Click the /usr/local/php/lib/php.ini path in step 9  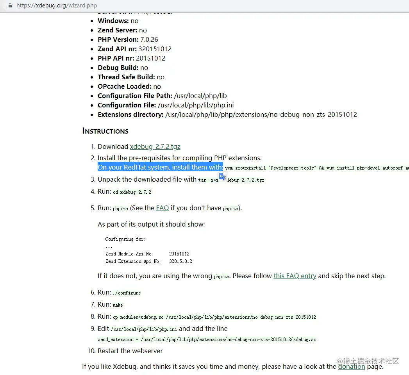coord(144,329)
